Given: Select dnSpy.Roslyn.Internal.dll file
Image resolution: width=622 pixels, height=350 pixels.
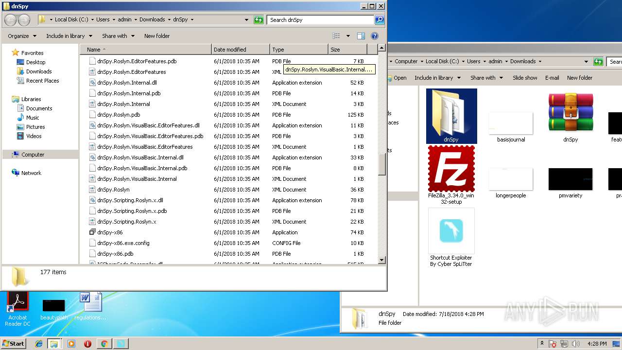Looking at the screenshot, I should 127,83.
